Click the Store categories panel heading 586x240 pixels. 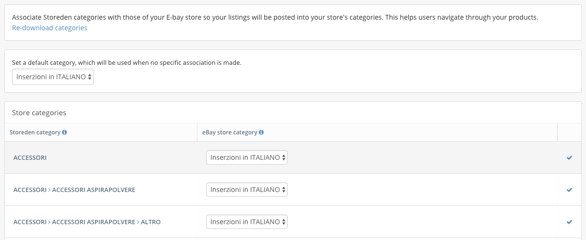(x=39, y=113)
